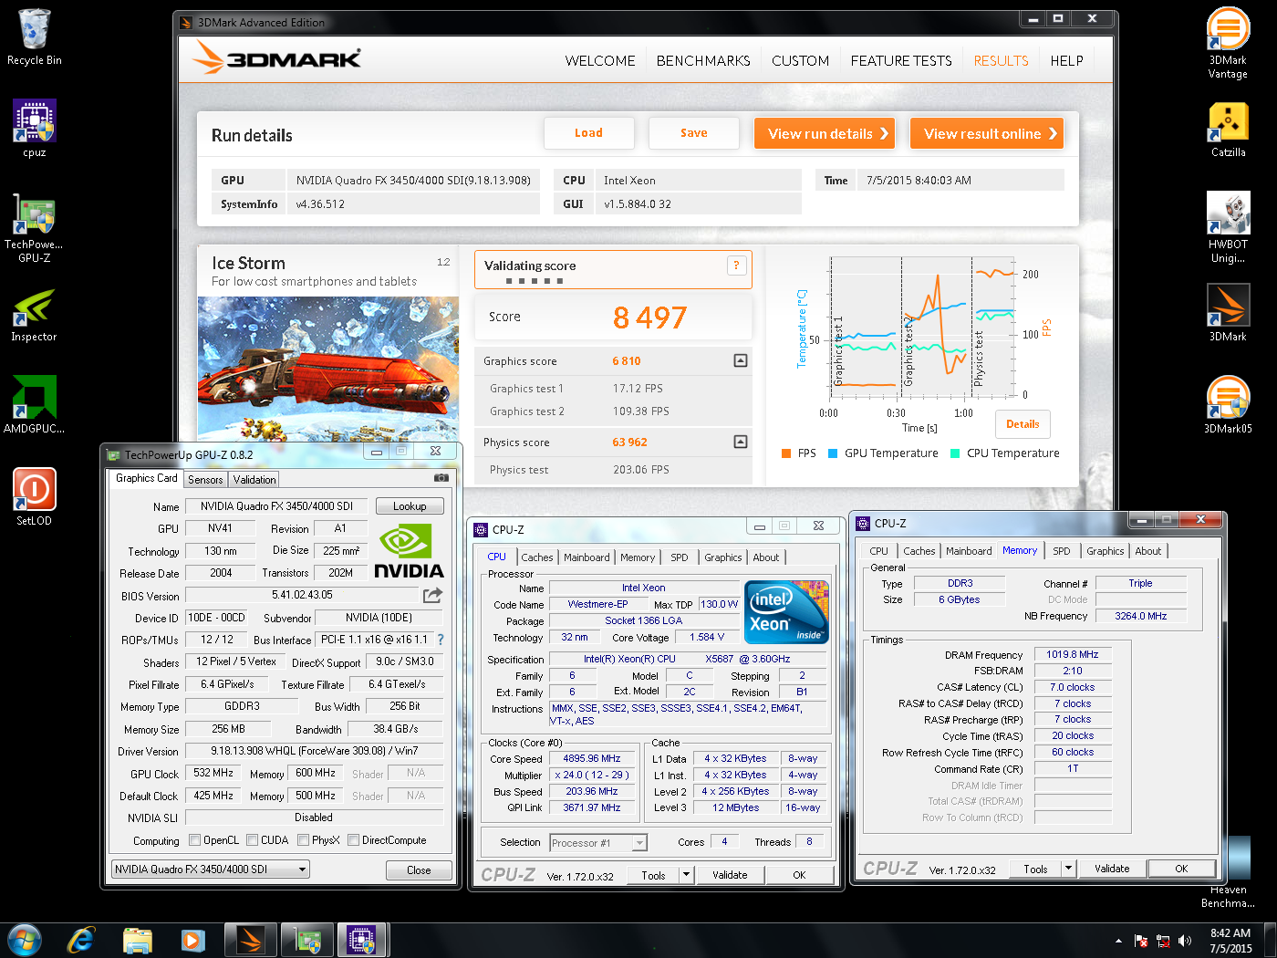This screenshot has height=958, width=1277.
Task: Click the volume speaker icon in system tray
Action: pos(1185,941)
